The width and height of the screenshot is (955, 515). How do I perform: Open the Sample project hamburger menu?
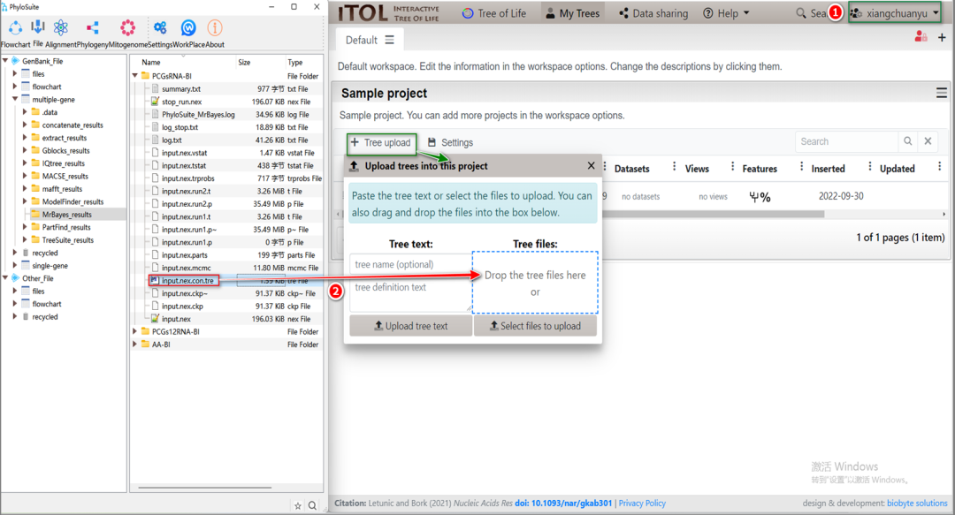click(942, 93)
